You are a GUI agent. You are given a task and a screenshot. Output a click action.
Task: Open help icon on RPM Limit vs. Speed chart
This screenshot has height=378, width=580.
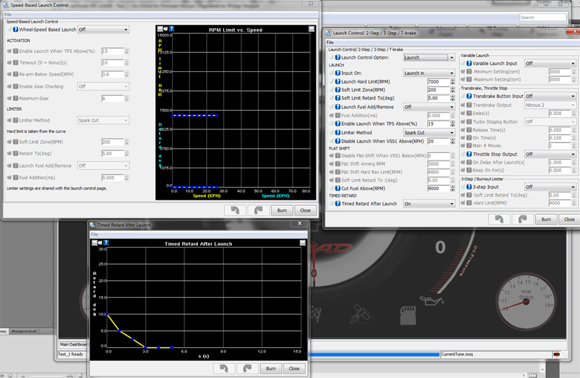pos(172,29)
